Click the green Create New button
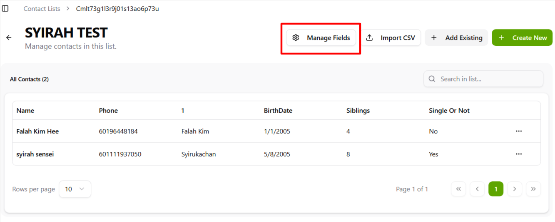This screenshot has height=222, width=555. [x=522, y=38]
